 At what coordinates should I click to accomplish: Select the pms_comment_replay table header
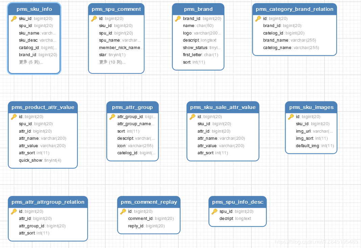pos(149,202)
